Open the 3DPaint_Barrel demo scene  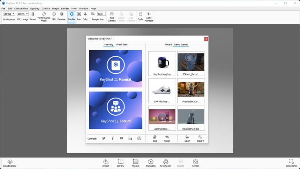191,64
